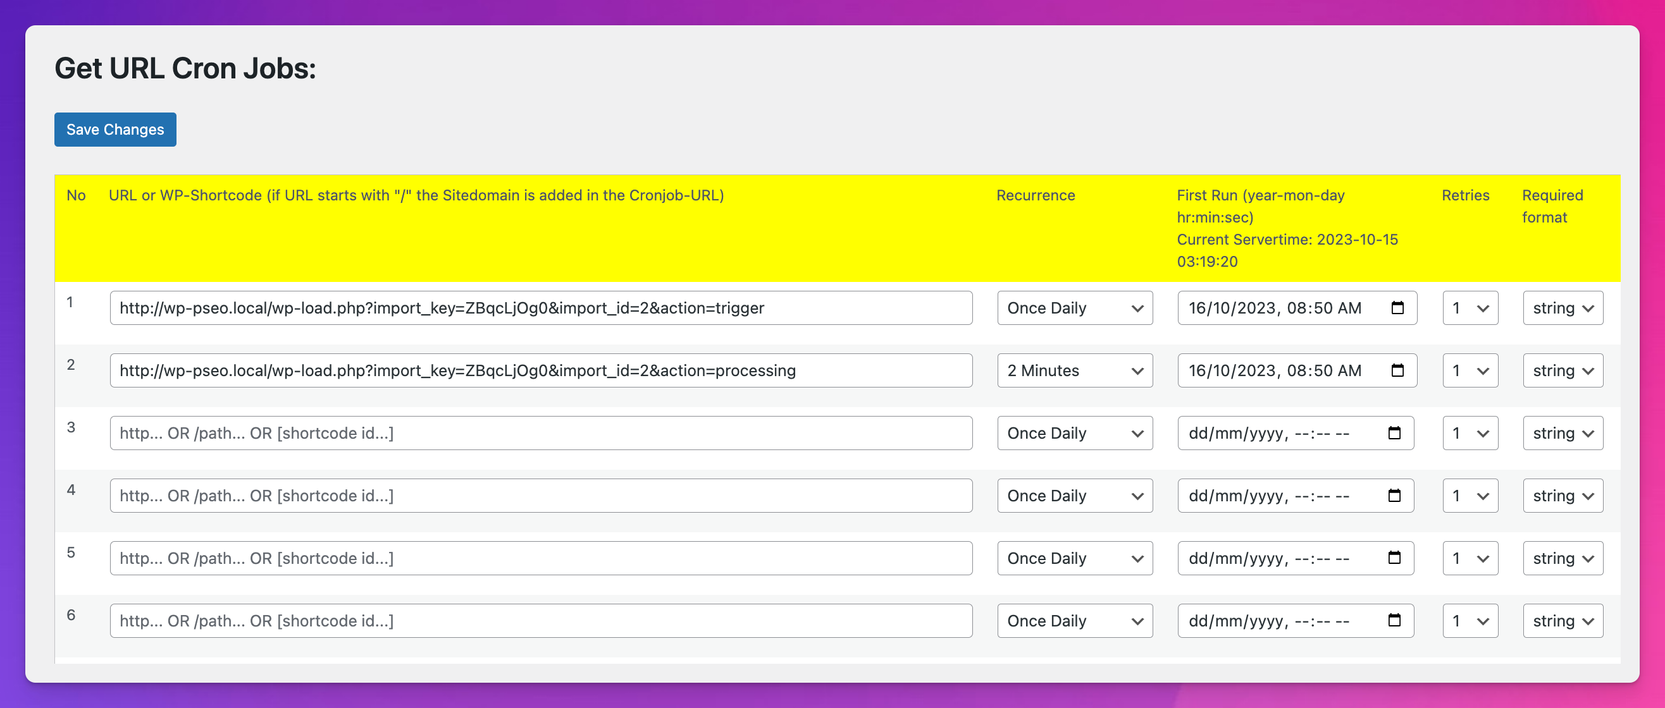Click row number '5' cell
Viewport: 1665px width, 708px height.
[x=71, y=552]
